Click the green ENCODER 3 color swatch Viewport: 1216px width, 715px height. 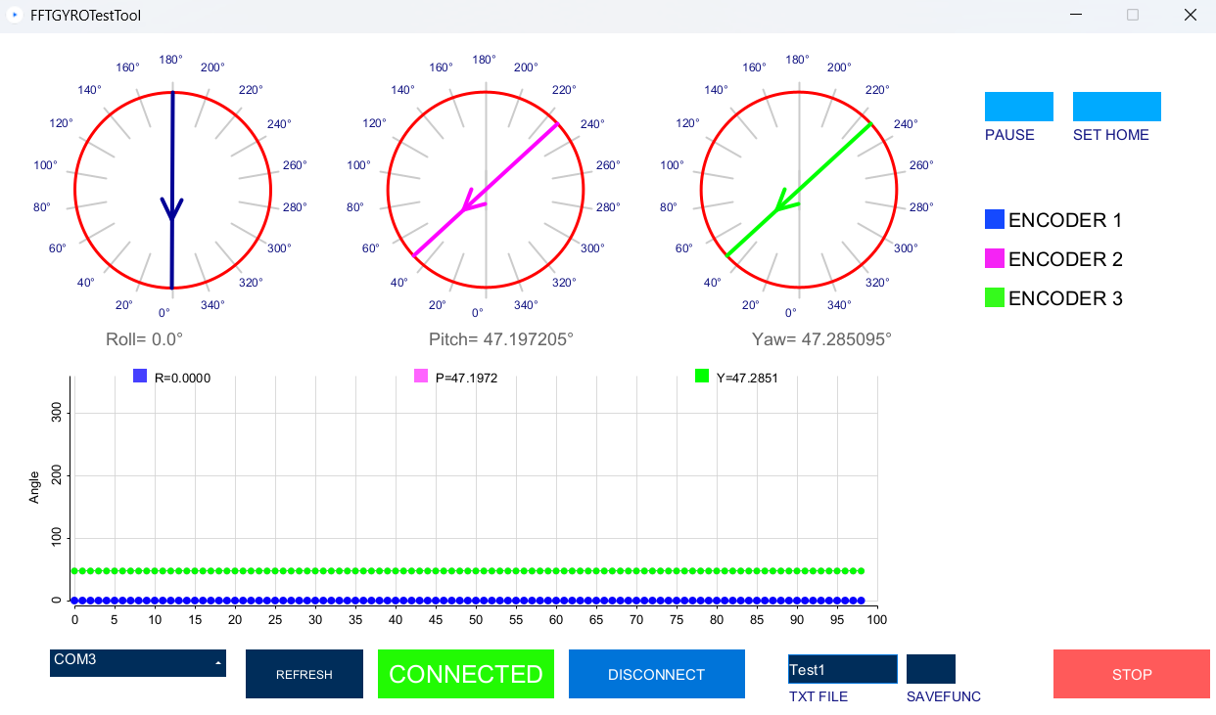[995, 298]
